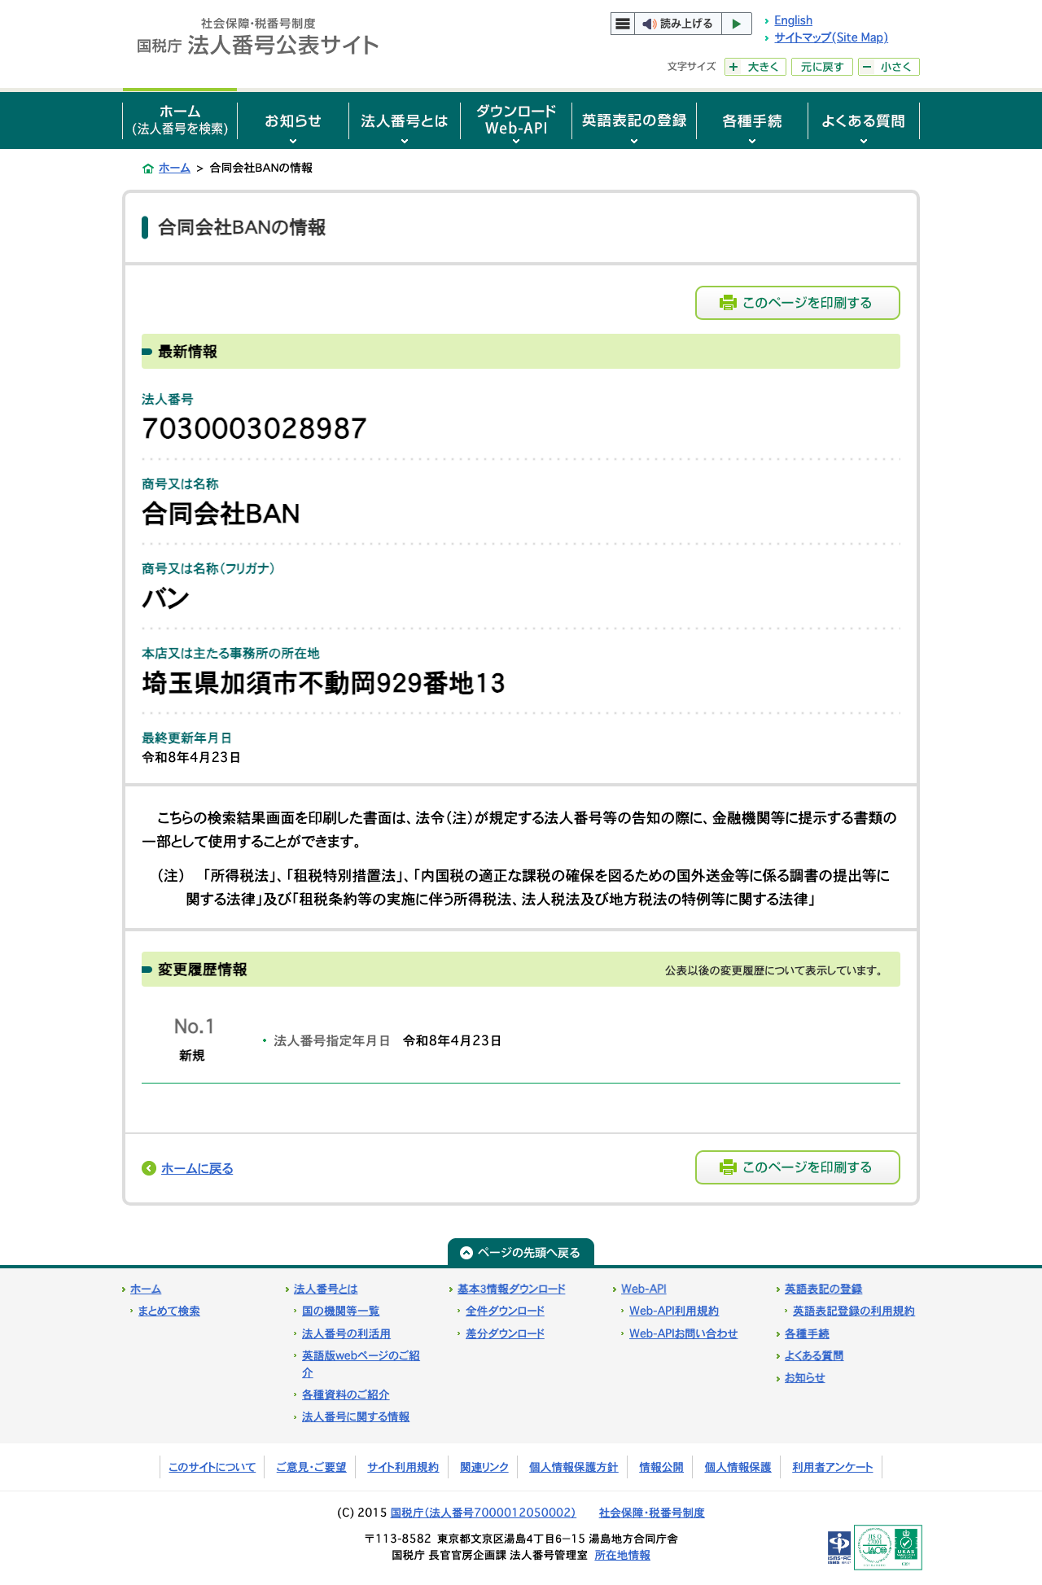The image size is (1042, 1585).
Task: Increase font size with 大きく button
Action: pos(755,67)
